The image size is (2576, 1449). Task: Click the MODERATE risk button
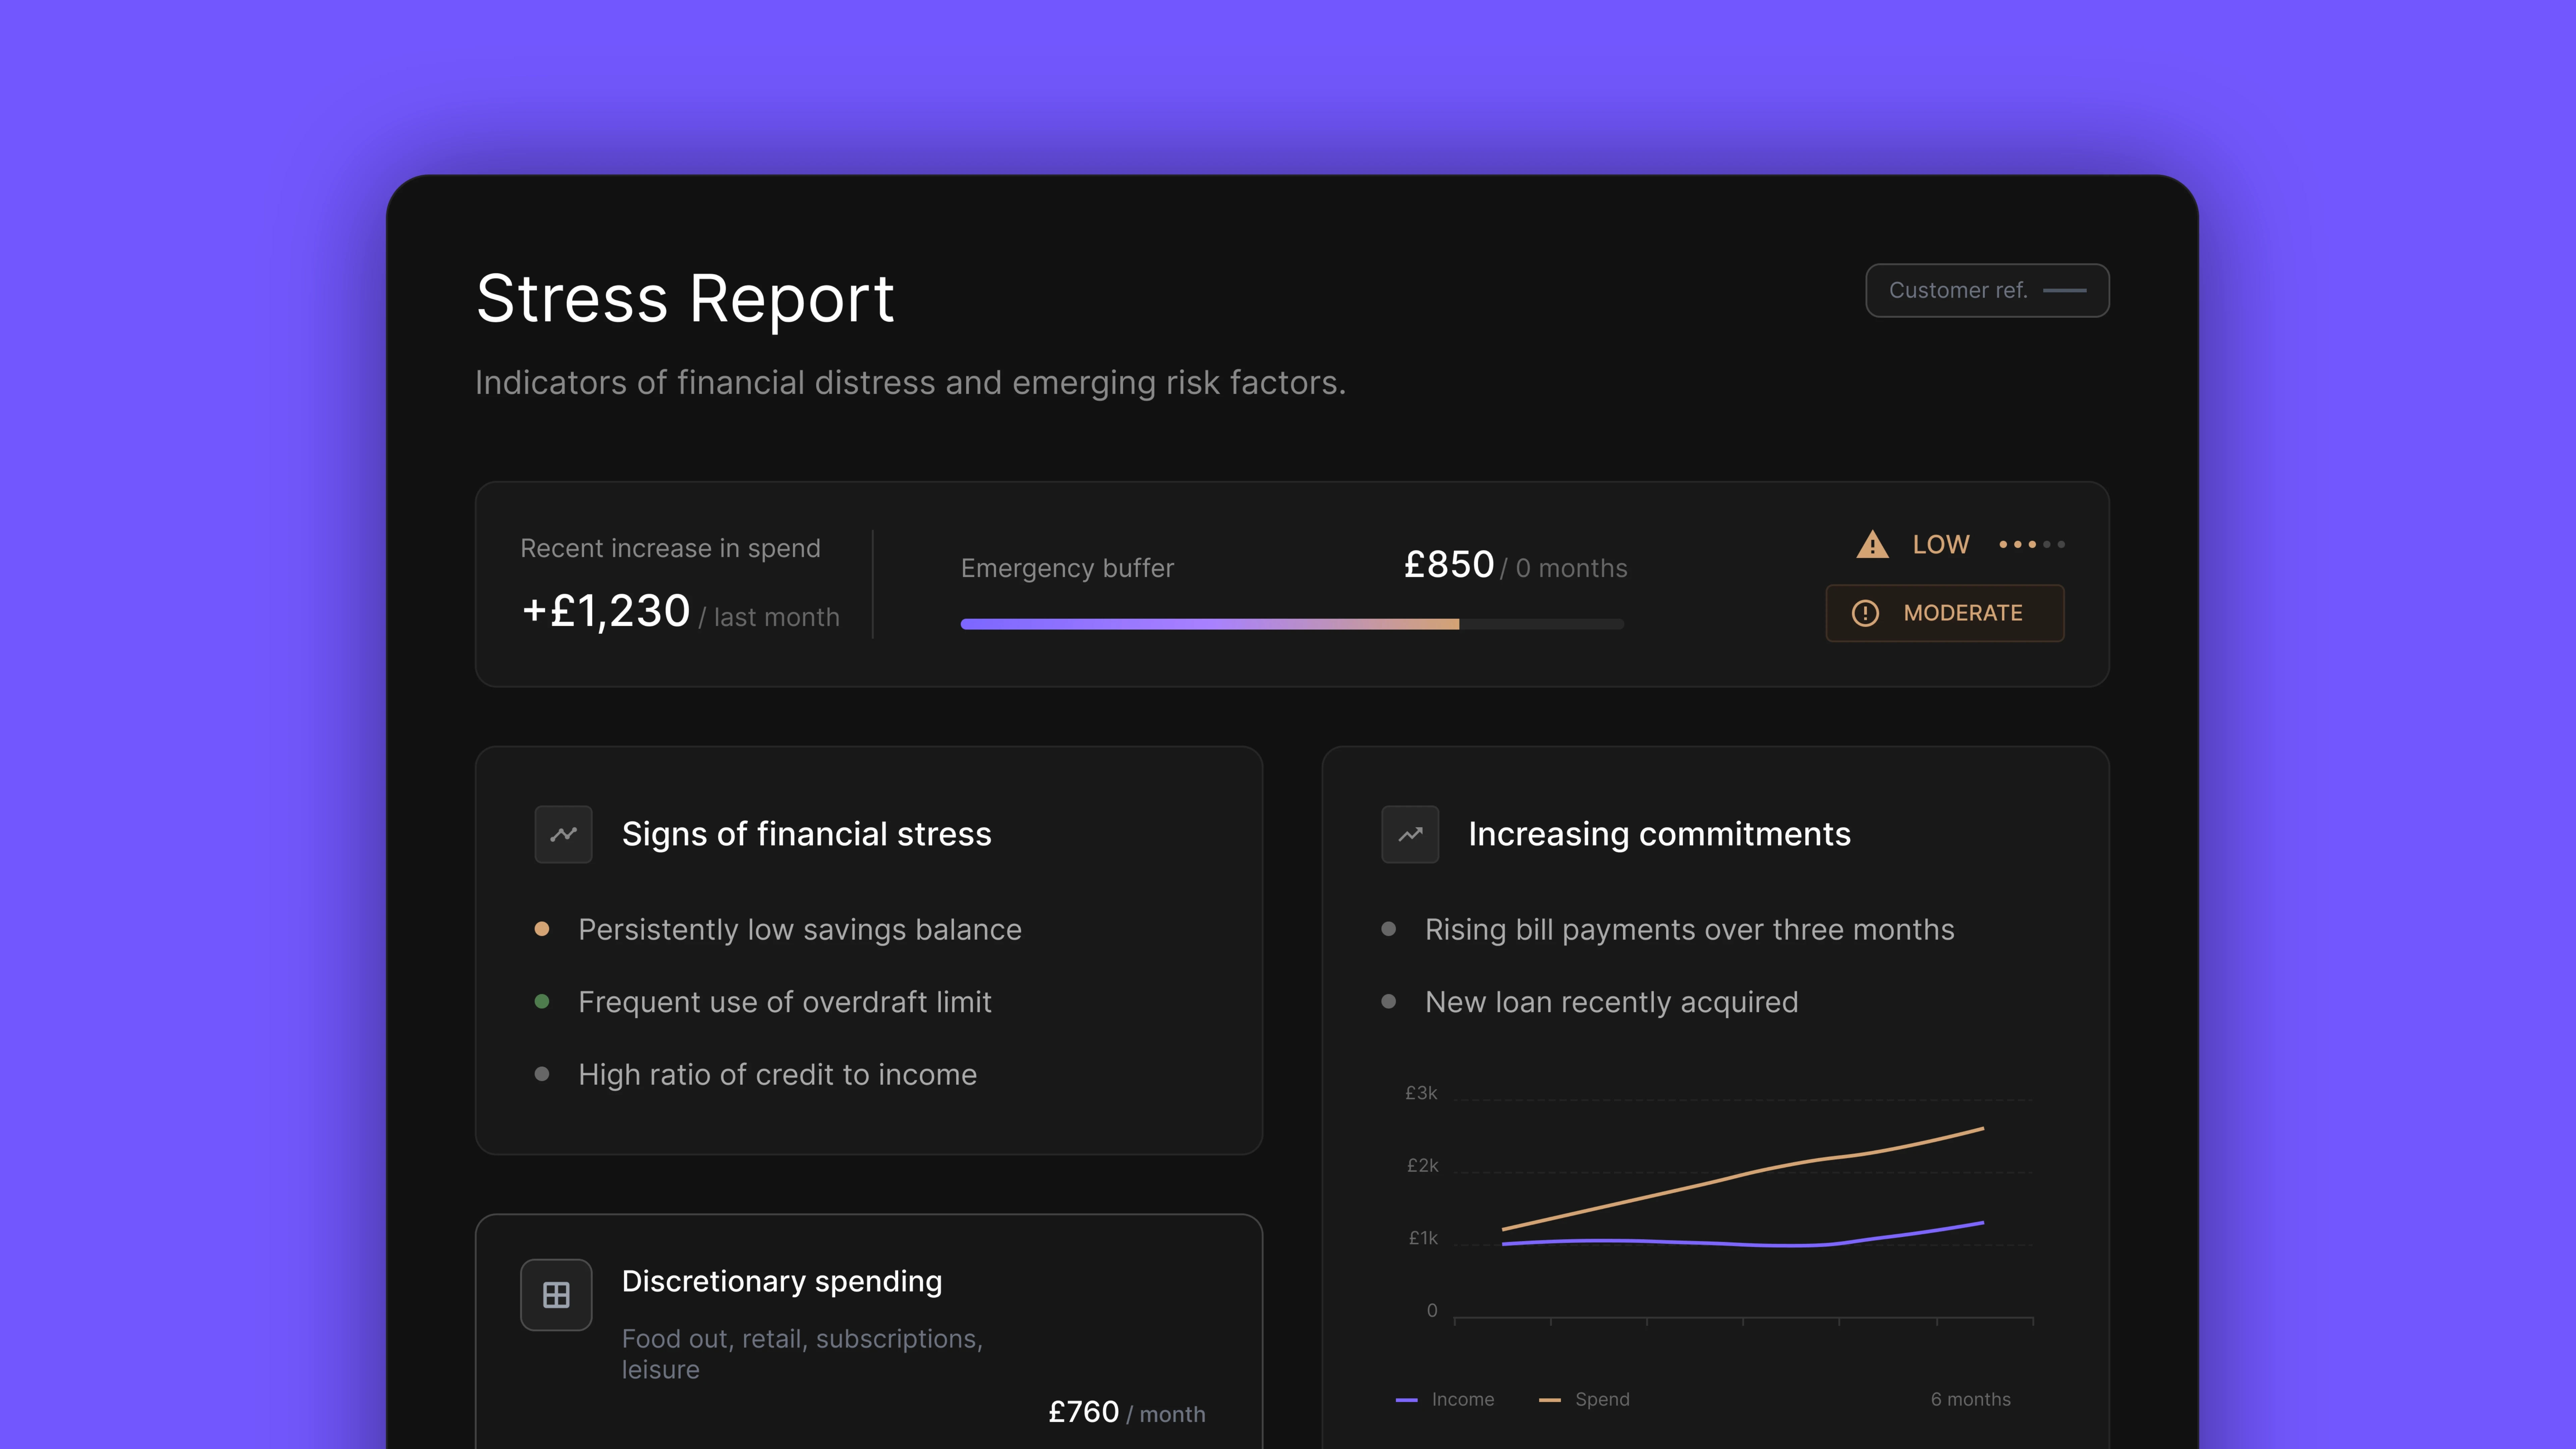[x=1944, y=613]
